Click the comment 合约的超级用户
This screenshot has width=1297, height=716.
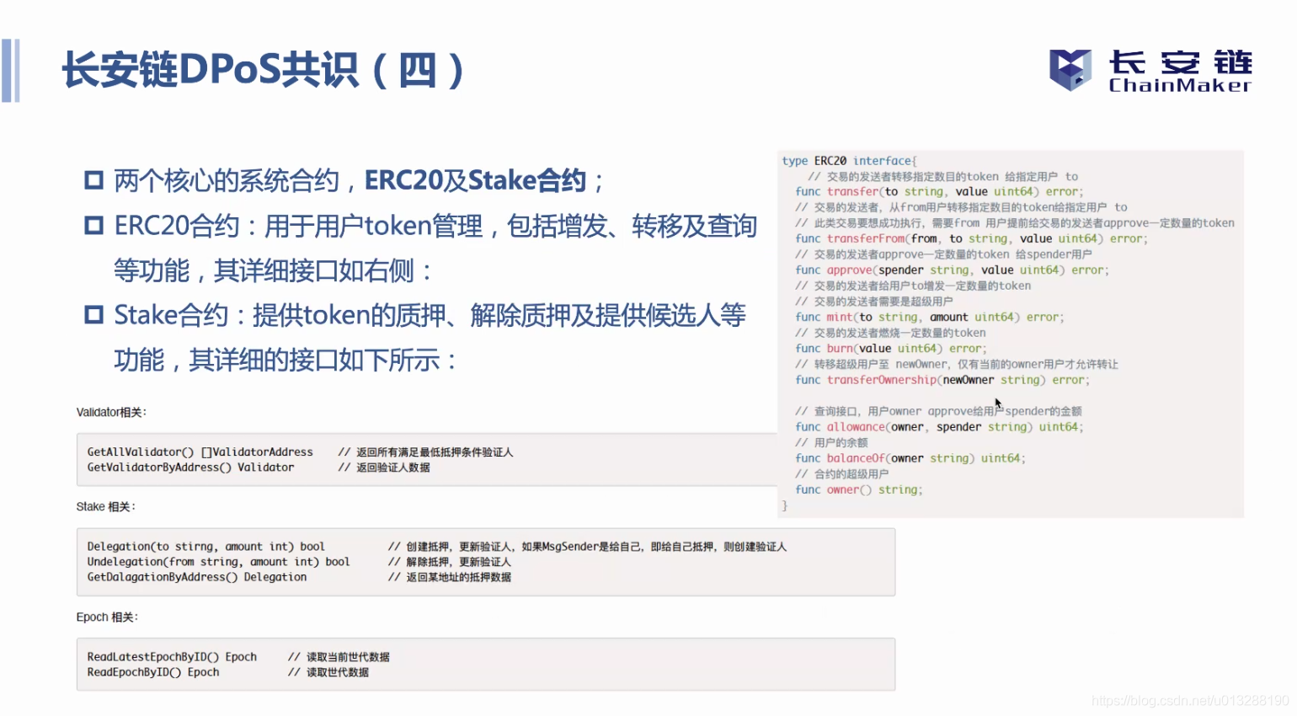841,473
